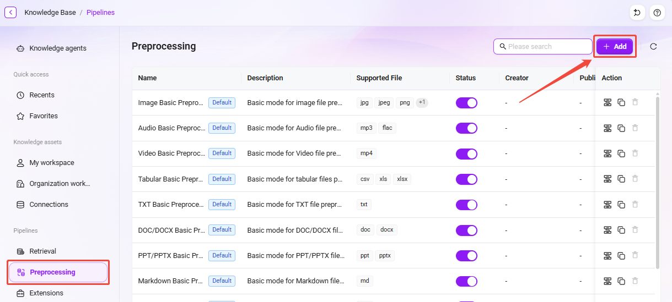Image resolution: width=672 pixels, height=302 pixels.
Task: Toggle status of DOC/DOCX Basic Preprocessing
Action: point(466,230)
